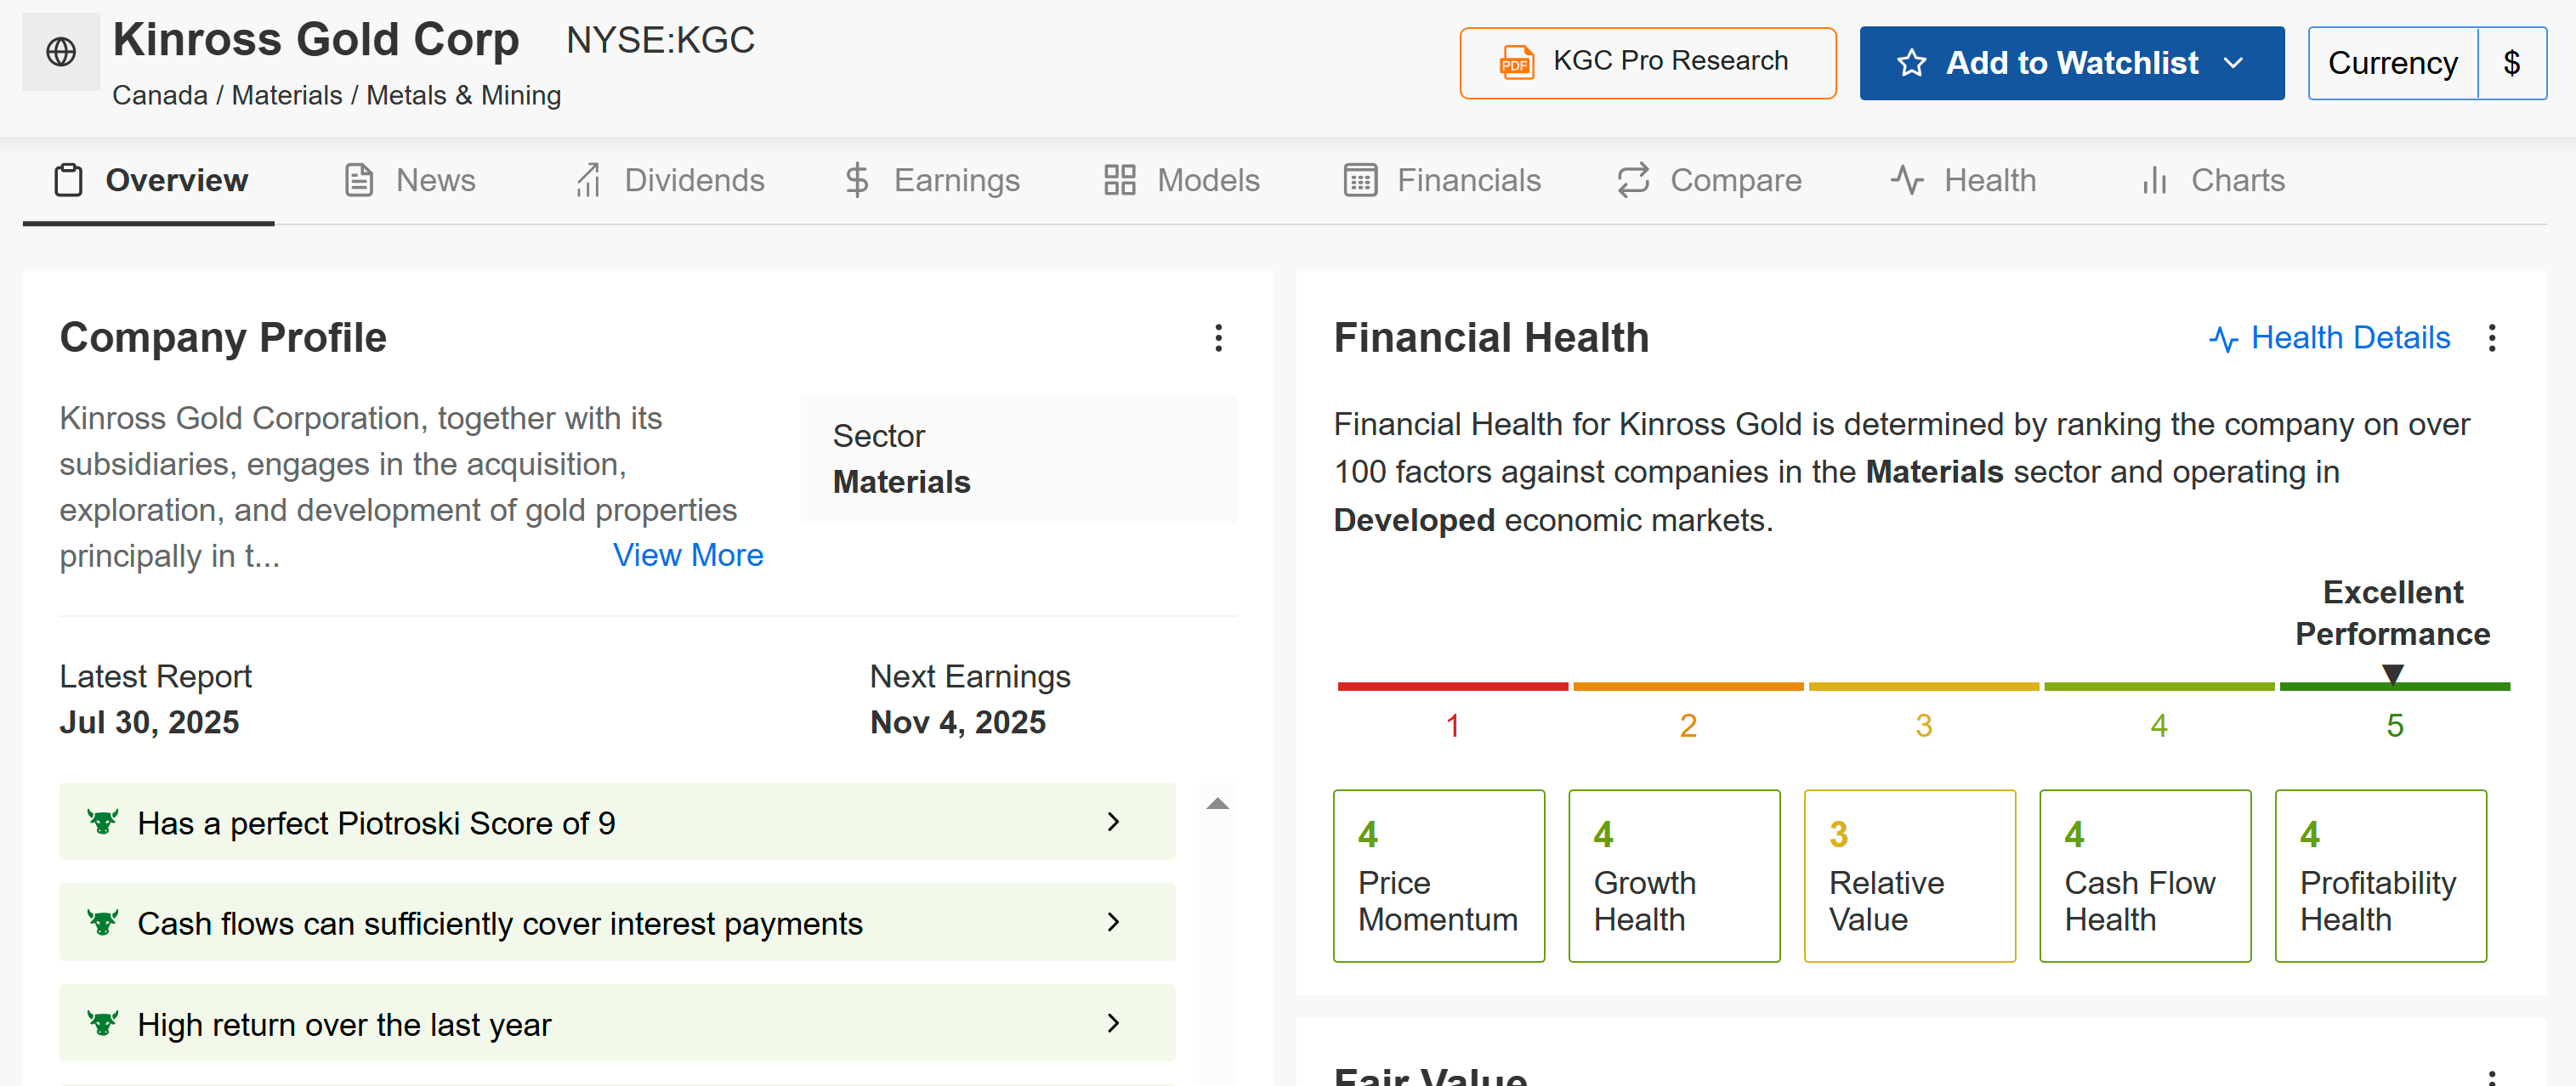This screenshot has width=2576, height=1086.
Task: Open Financial Health three-dot options menu
Action: (x=2491, y=337)
